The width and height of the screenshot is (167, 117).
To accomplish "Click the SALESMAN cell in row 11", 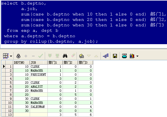I will 39,107.
